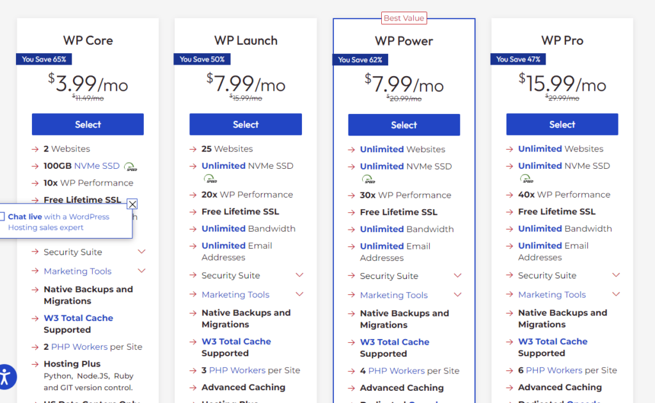Click the You Save 50% badge

(202, 59)
